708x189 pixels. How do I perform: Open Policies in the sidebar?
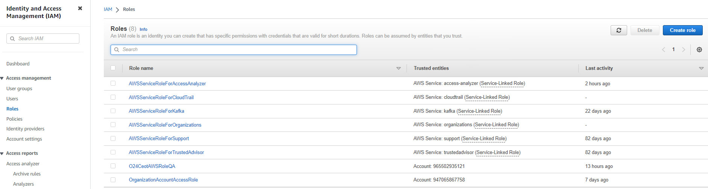14,119
